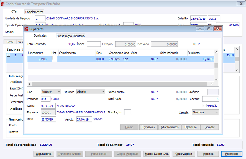This screenshot has width=246, height=159.
Task: Tick the checkbox in Sequência row 1
Action: [9, 55]
